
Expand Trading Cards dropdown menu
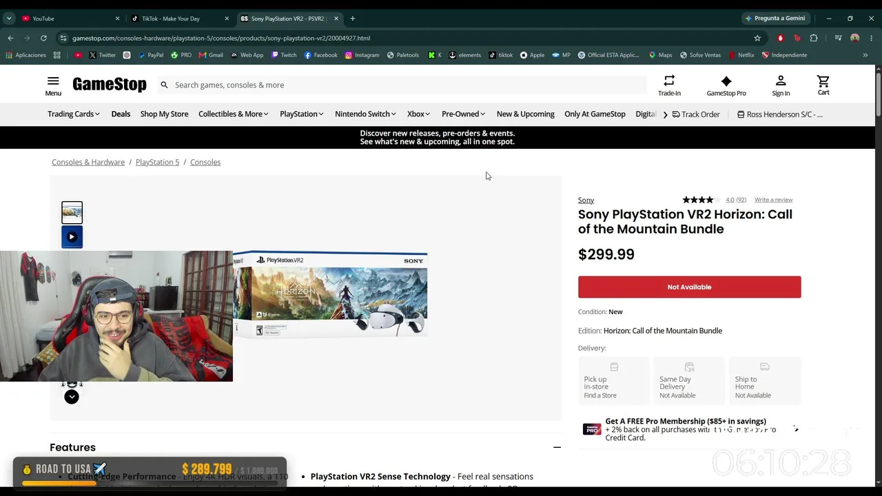click(74, 114)
